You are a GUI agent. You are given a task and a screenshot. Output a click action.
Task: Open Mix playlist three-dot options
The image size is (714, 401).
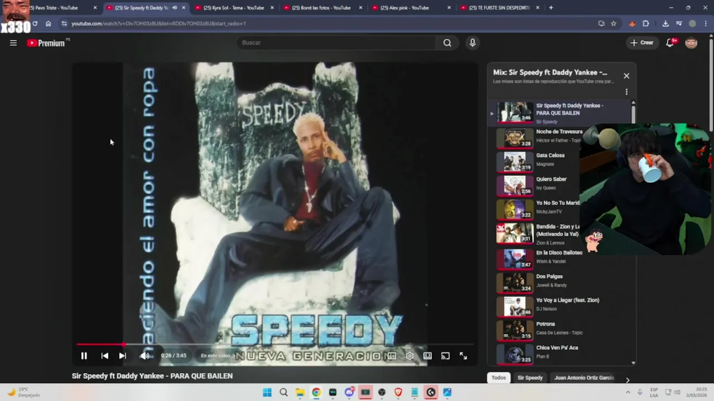click(x=626, y=92)
